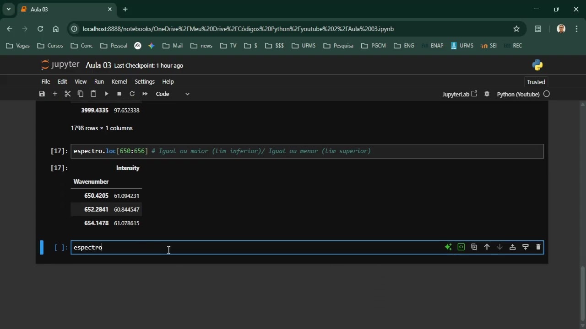Switch the Python (Youtube) kernel
586x329 pixels.
[518, 94]
